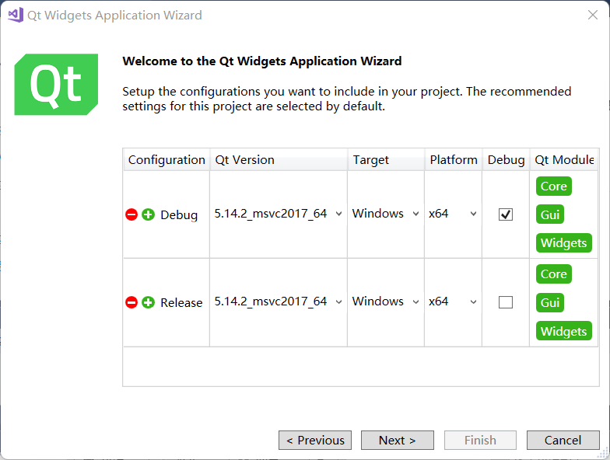The height and width of the screenshot is (460, 610).
Task: Click the Widgets module tag in Debug row
Action: click(563, 242)
